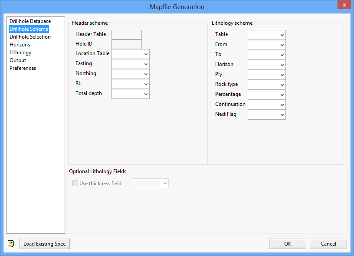The image size is (354, 256).
Task: Go to the Drillhole Selection page
Action: [x=30, y=37]
